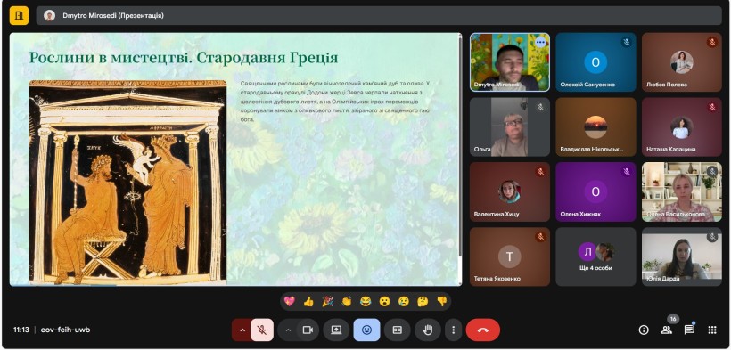Unmute the microphone button
The width and height of the screenshot is (731, 350).
(262, 330)
